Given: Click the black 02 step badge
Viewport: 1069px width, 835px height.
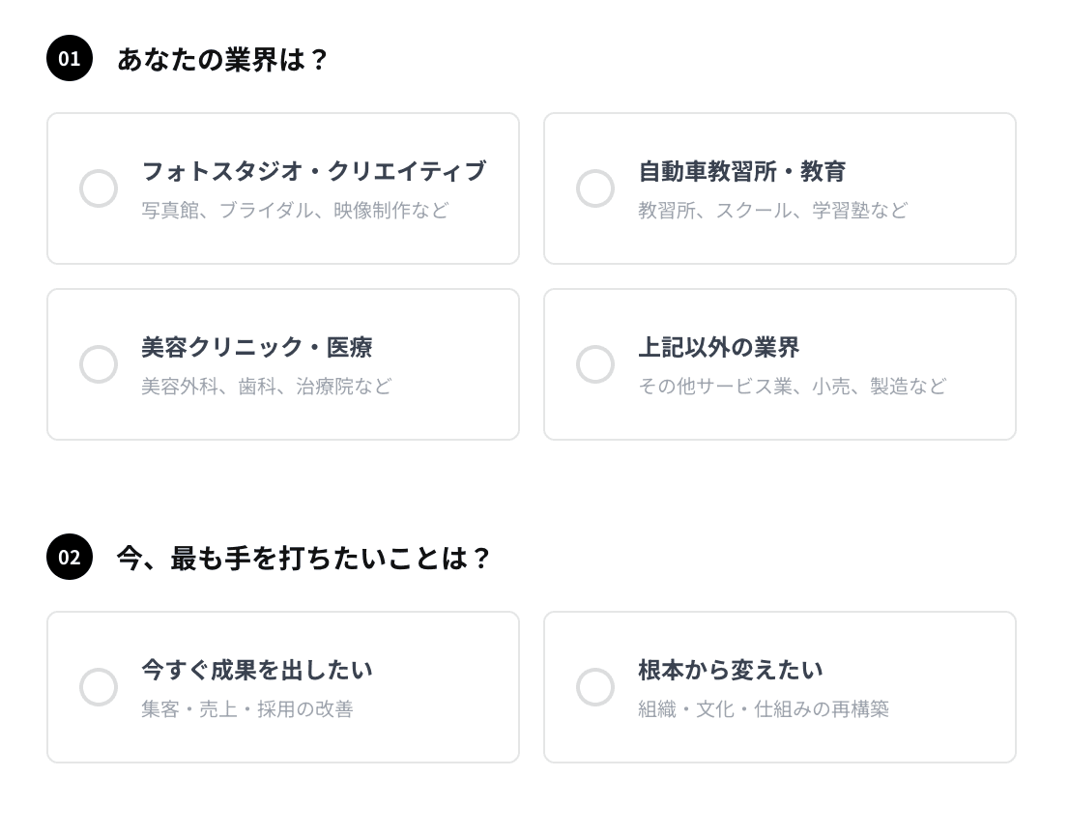Looking at the screenshot, I should point(70,557).
